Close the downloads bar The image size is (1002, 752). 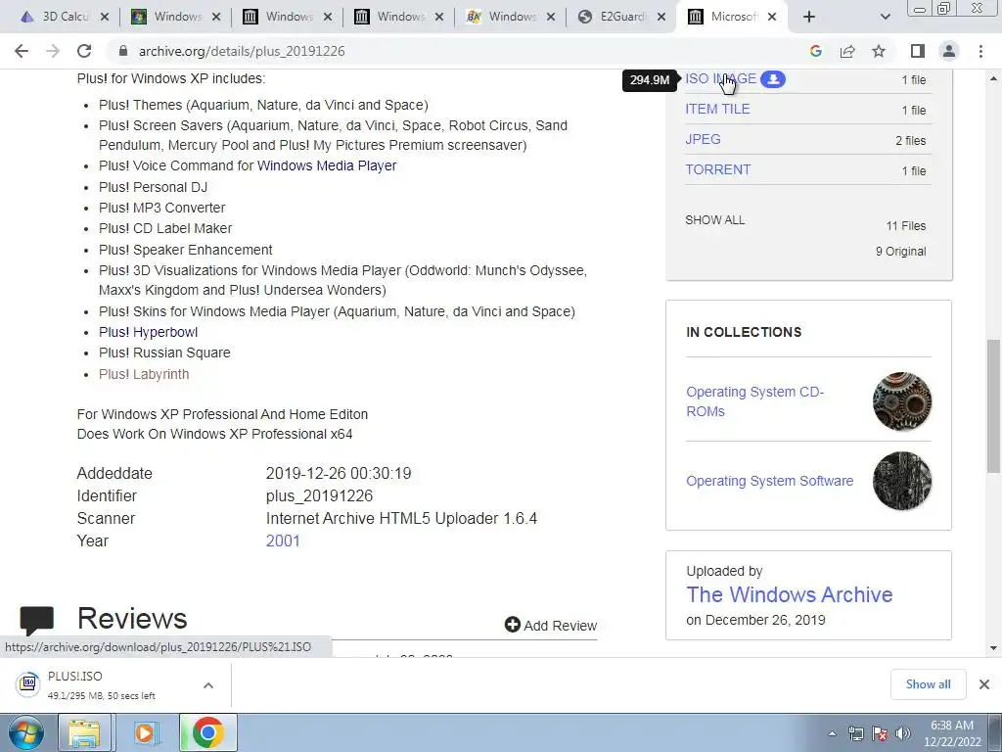pos(984,684)
